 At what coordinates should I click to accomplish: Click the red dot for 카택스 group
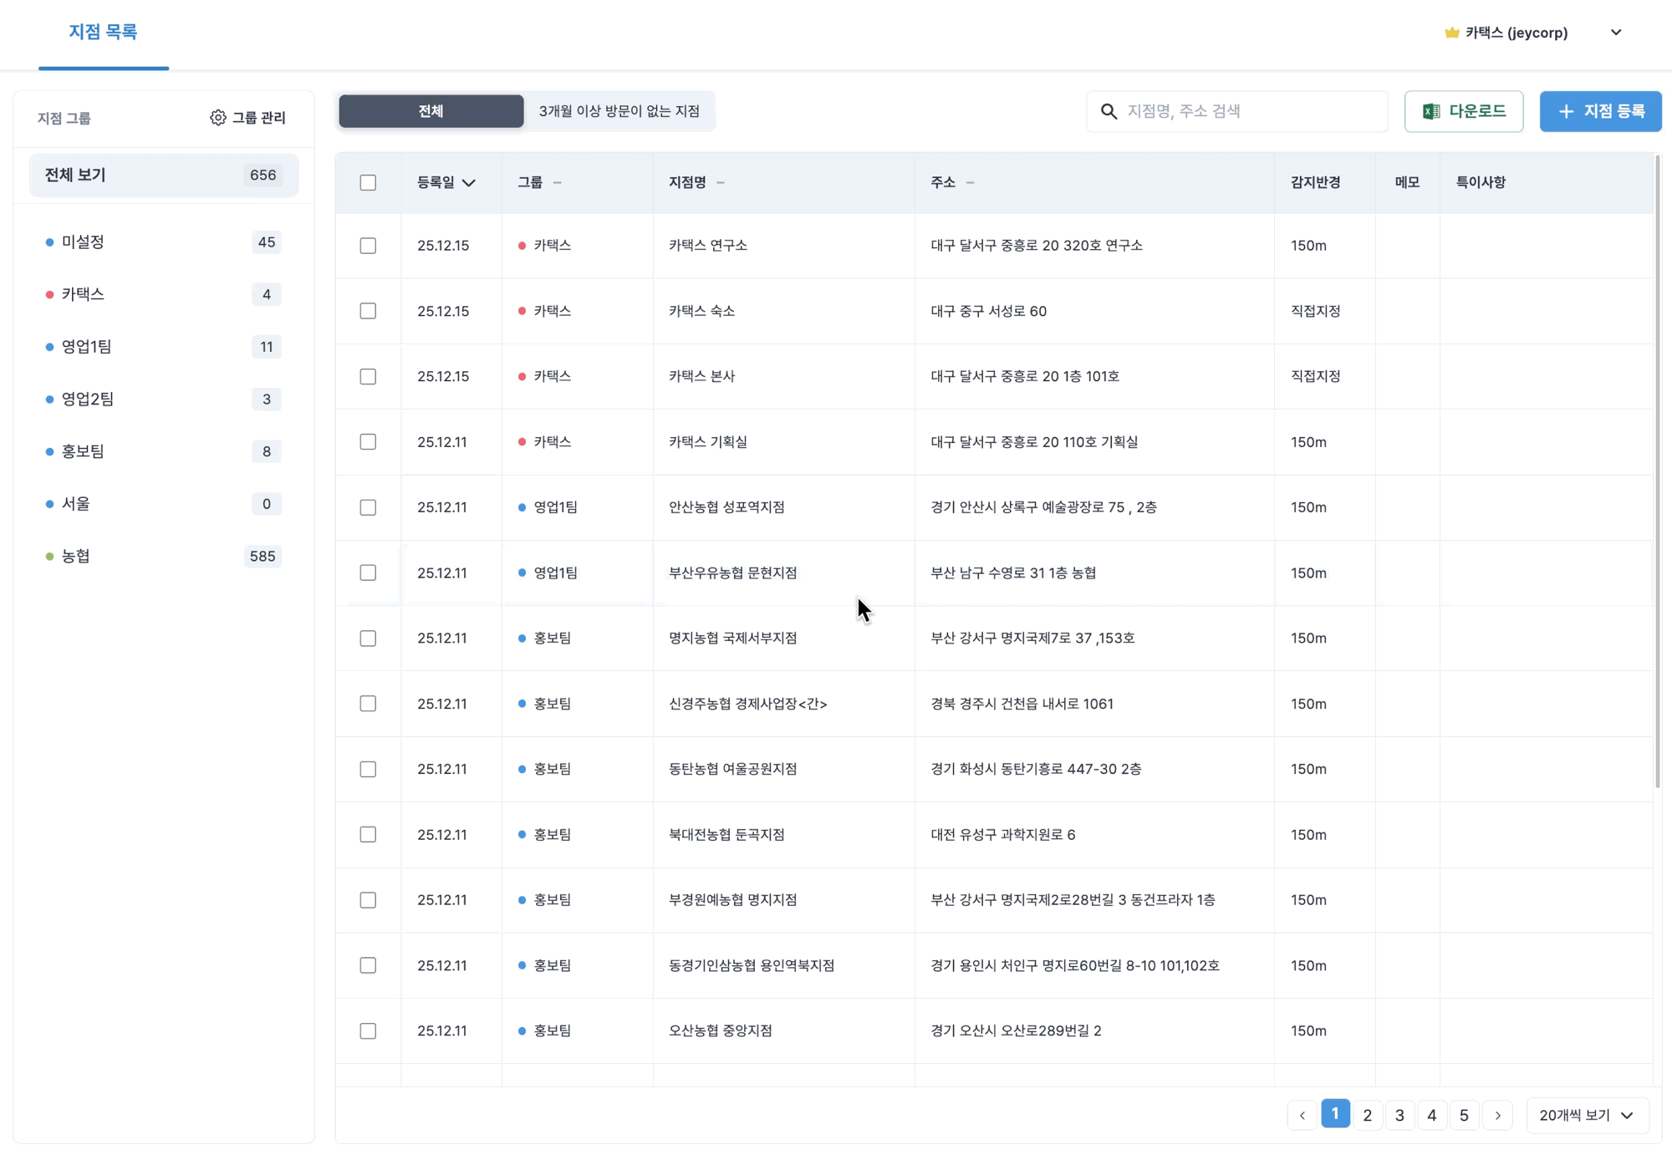(49, 294)
